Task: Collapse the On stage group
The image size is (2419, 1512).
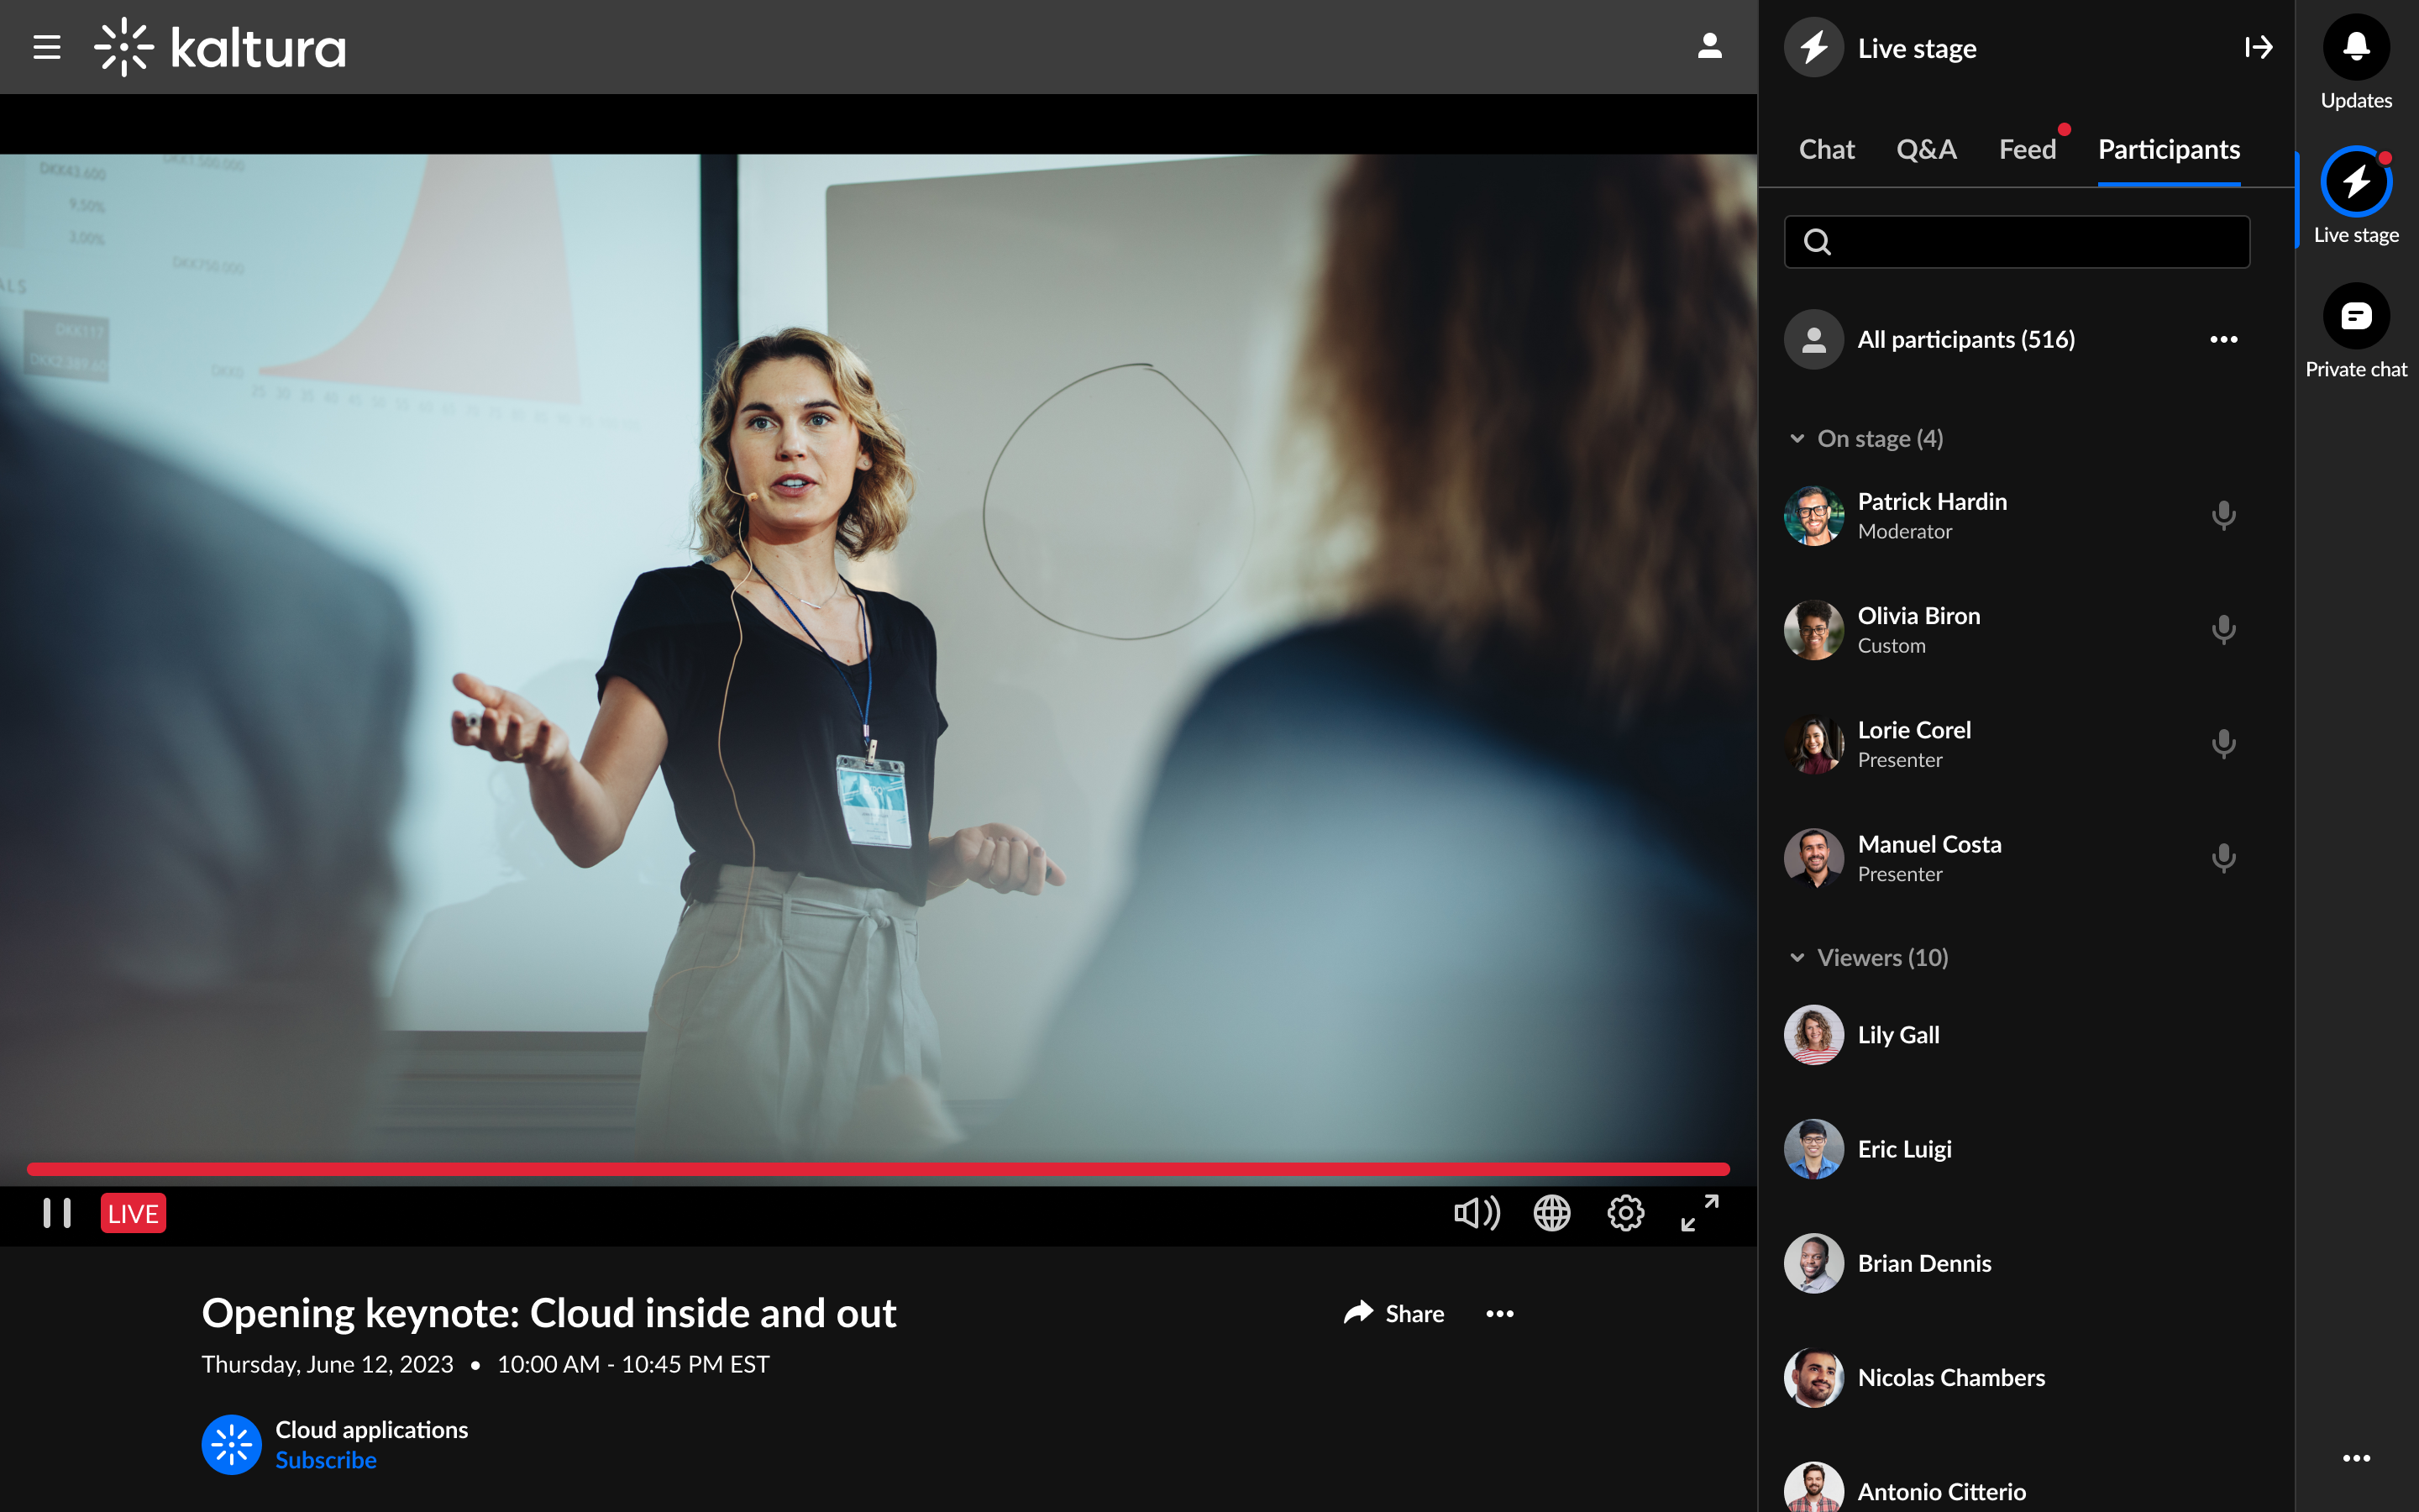Action: click(x=1797, y=439)
